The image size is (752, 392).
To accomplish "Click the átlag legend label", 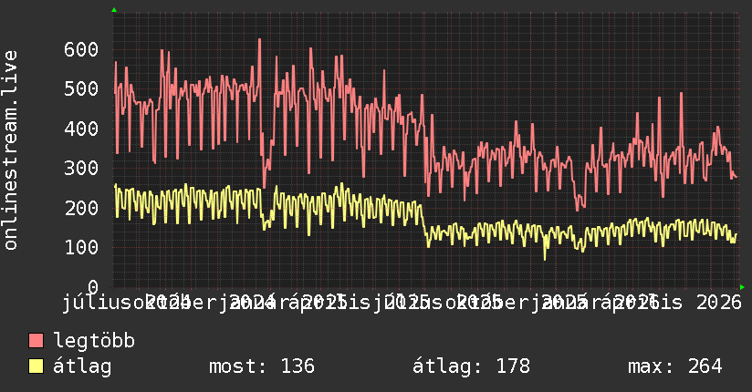I will 82,366.
